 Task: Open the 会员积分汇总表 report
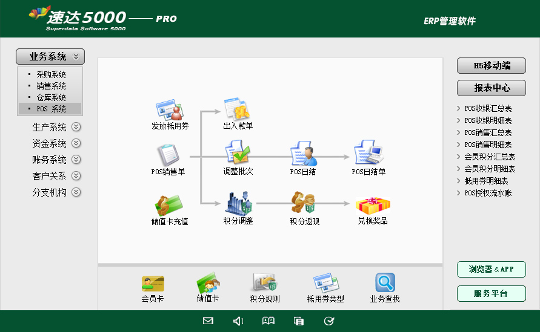click(490, 157)
